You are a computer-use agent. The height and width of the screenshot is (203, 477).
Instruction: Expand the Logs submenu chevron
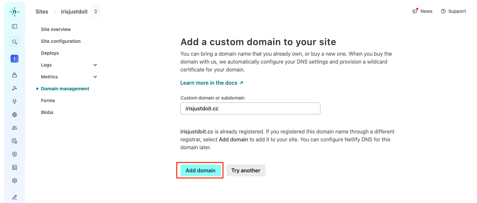click(x=95, y=65)
